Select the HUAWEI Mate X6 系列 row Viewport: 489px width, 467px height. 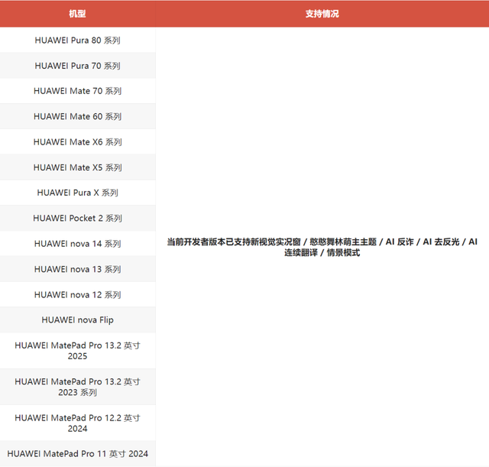tap(77, 142)
